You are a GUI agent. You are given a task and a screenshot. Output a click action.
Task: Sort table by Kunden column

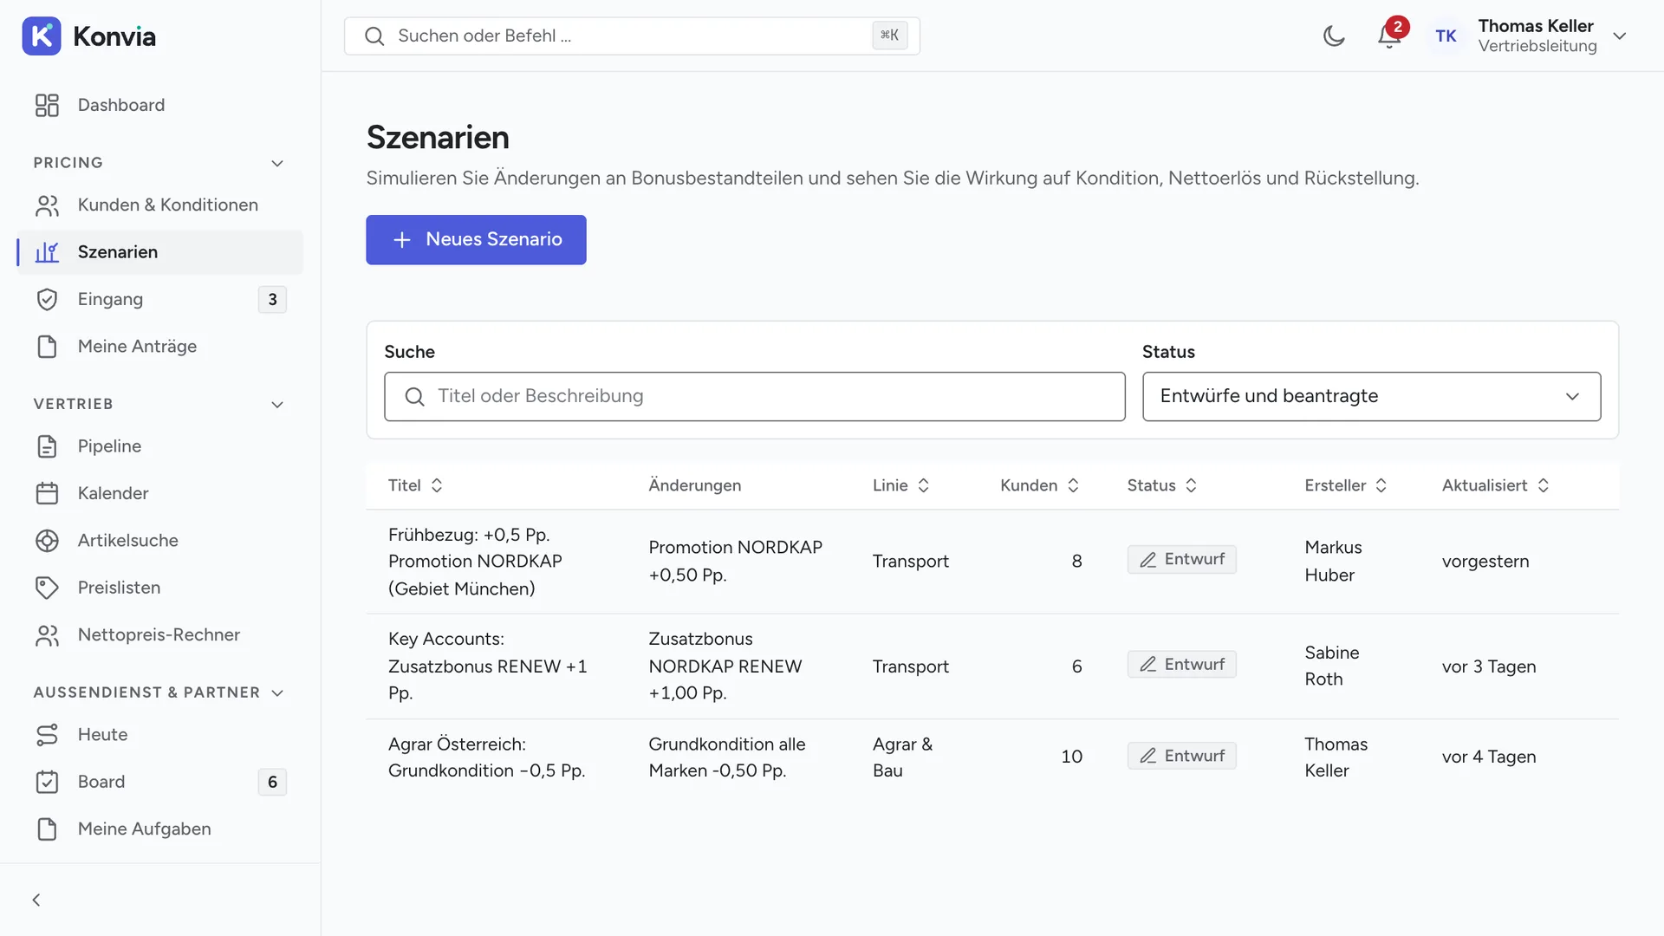(1039, 485)
